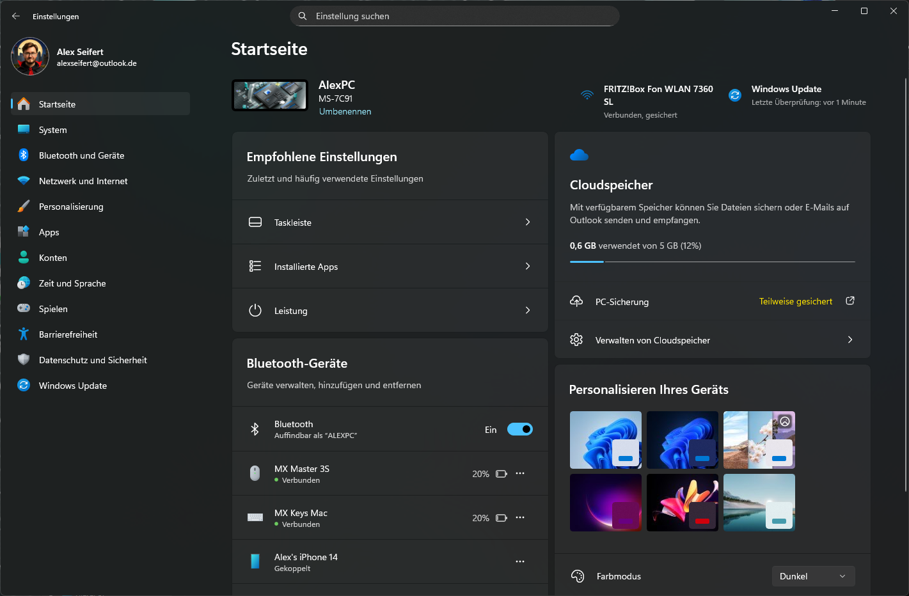Expand the Taskleiste settings entry
This screenshot has height=596, width=909.
point(390,223)
